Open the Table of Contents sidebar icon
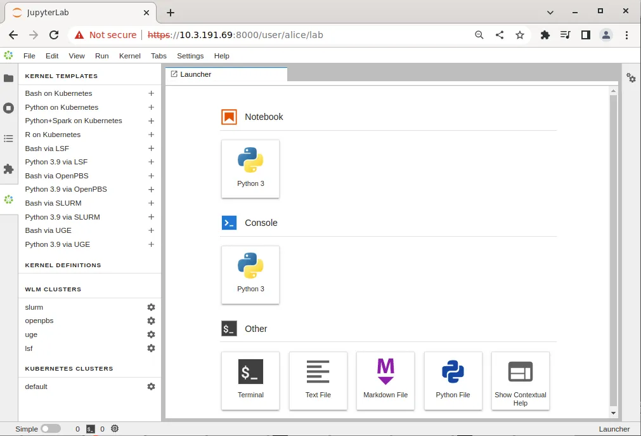641x436 pixels. click(x=9, y=138)
